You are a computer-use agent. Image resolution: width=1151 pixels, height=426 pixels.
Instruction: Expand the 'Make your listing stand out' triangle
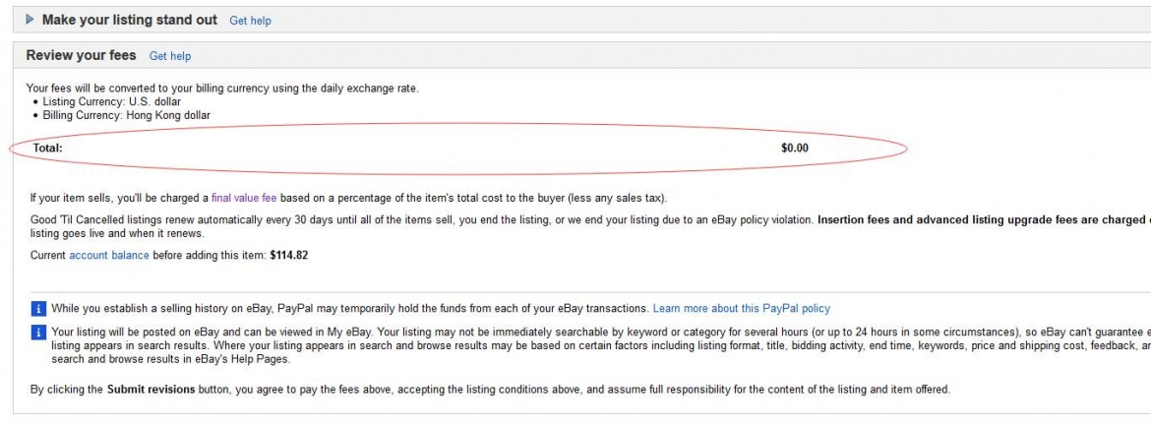(x=30, y=20)
